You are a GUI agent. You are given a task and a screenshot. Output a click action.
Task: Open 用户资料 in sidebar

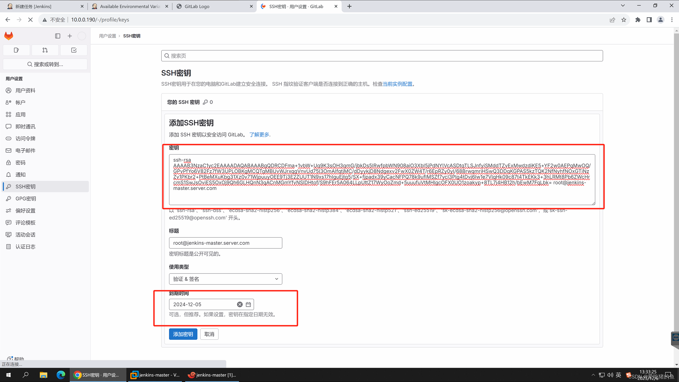(x=46, y=90)
